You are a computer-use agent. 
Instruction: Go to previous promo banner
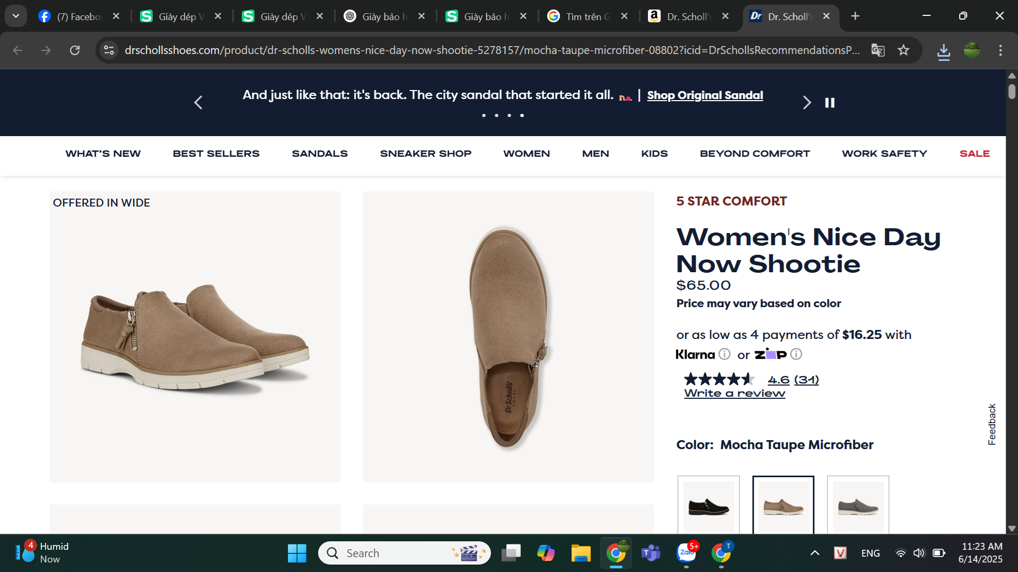(198, 103)
